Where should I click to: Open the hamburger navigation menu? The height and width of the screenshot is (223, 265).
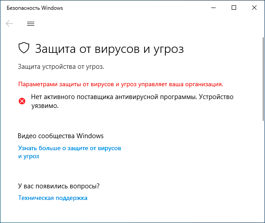tap(31, 24)
